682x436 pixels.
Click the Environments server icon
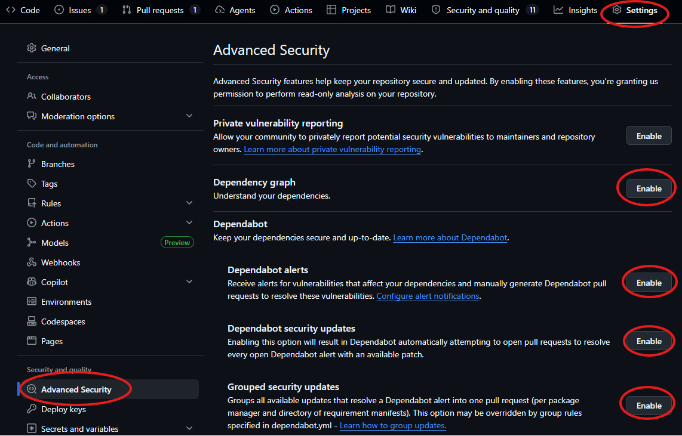click(31, 301)
